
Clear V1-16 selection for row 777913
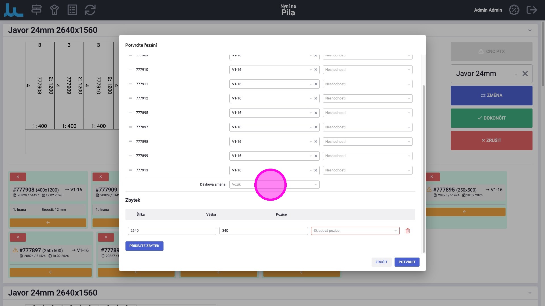point(316,170)
